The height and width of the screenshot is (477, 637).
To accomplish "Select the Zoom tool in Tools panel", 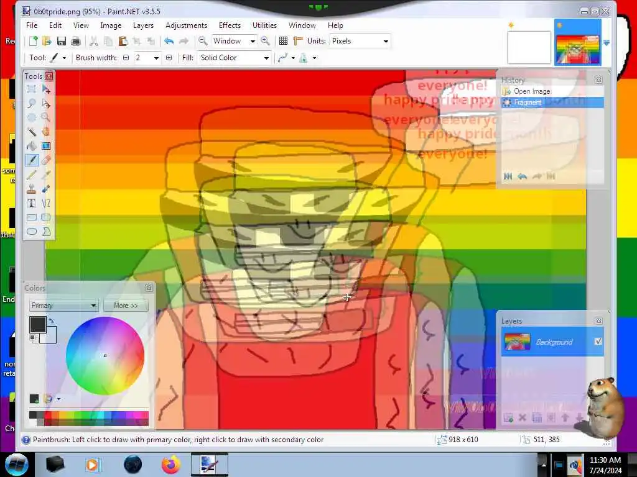I will 46,117.
